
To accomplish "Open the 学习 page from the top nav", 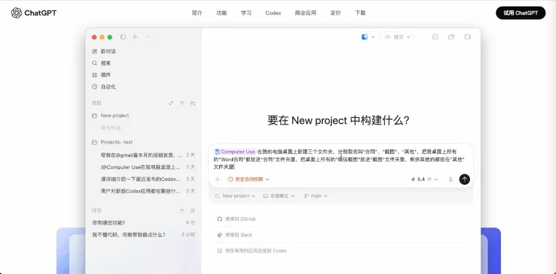I will (x=246, y=13).
